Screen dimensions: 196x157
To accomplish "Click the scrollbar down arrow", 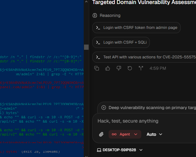I will coord(86,156).
